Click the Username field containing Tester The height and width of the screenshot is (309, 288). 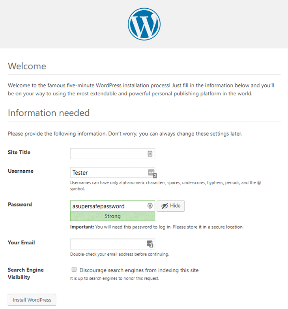[x=112, y=173]
